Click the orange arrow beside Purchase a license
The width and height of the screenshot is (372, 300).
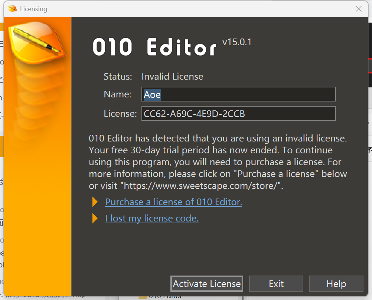click(95, 202)
